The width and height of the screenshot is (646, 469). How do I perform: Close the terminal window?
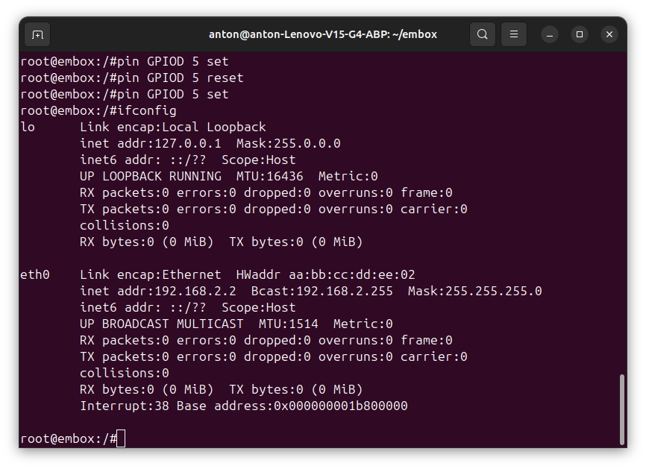point(609,34)
